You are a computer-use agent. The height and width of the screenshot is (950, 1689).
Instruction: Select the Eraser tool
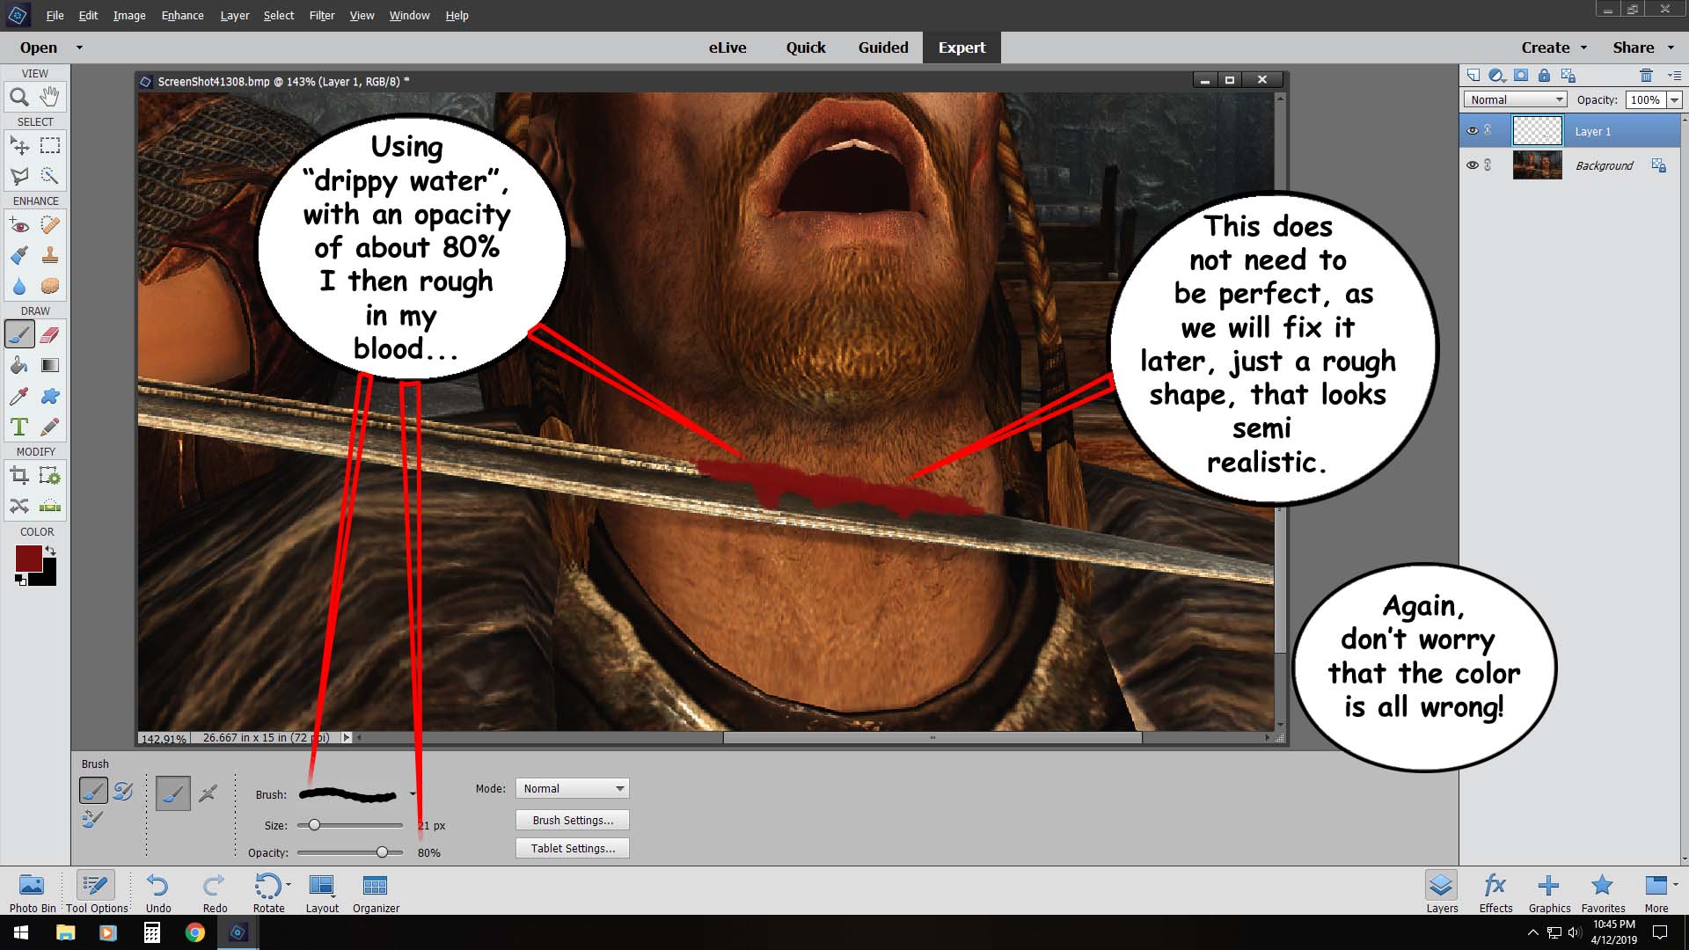point(50,334)
